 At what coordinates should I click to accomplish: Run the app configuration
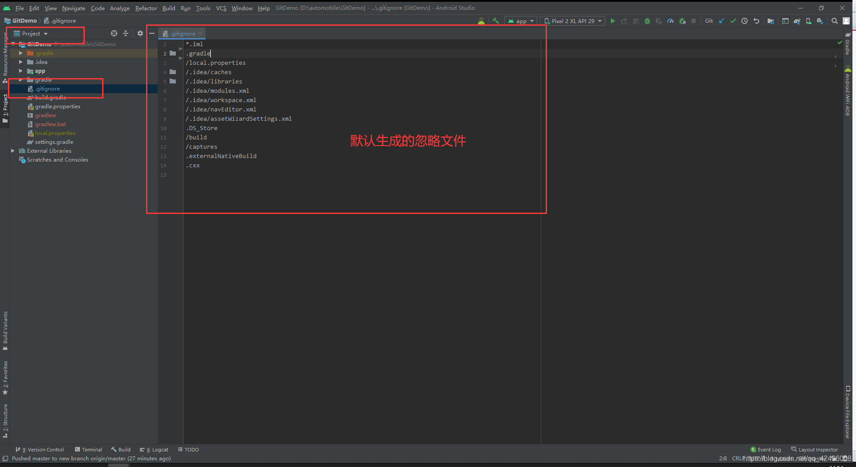click(613, 21)
